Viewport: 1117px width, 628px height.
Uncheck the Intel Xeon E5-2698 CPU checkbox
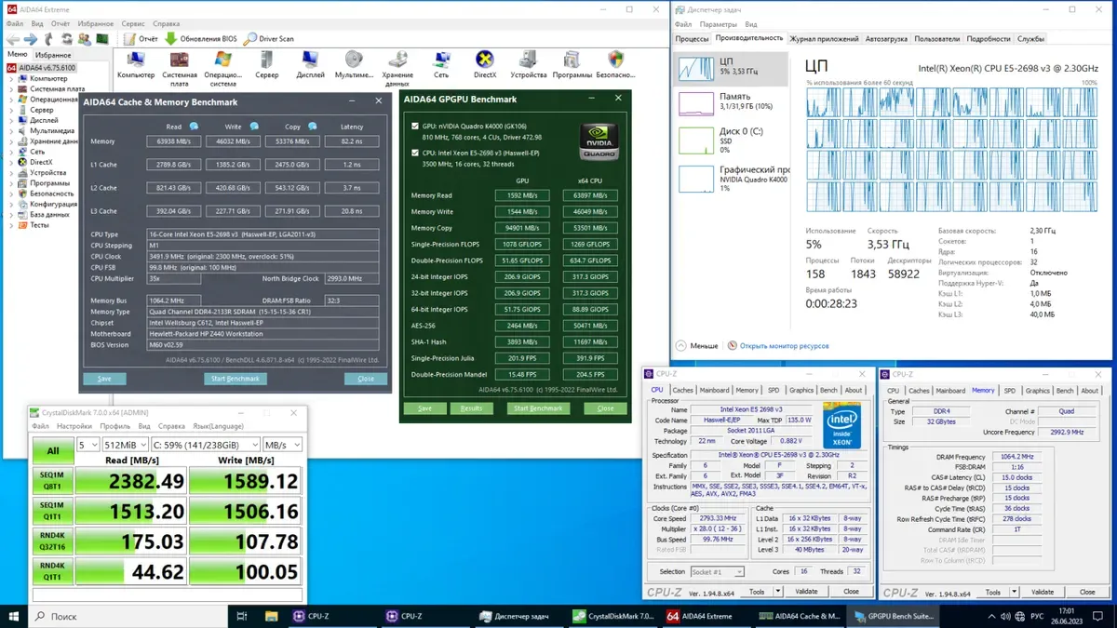414,153
